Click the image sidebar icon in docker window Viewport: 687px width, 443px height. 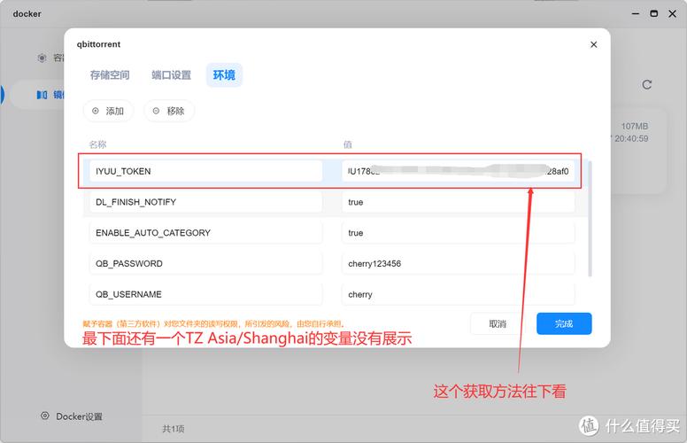42,95
